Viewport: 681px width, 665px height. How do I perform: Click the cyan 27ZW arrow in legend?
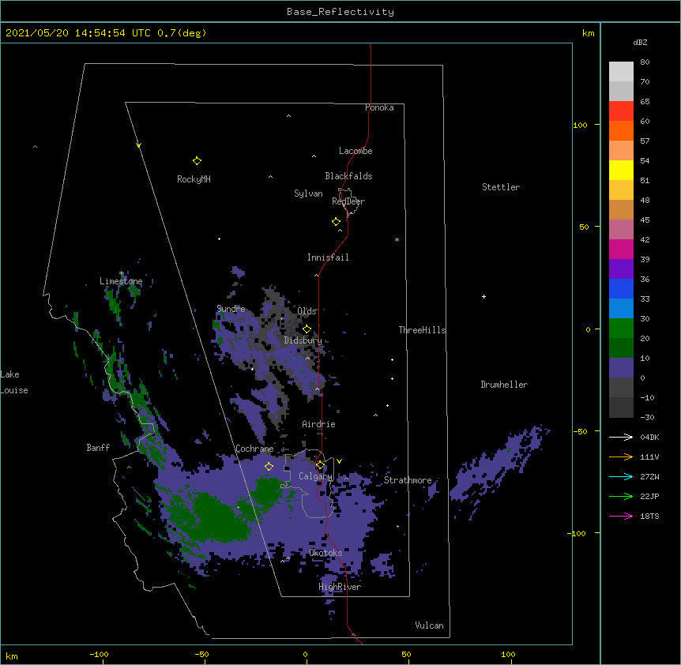click(x=621, y=476)
